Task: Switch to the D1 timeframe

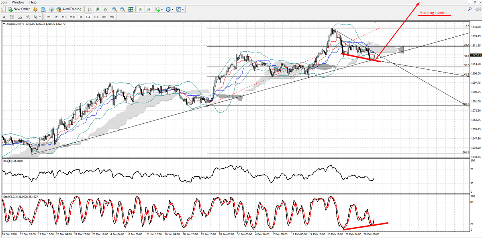Action: tap(96, 17)
